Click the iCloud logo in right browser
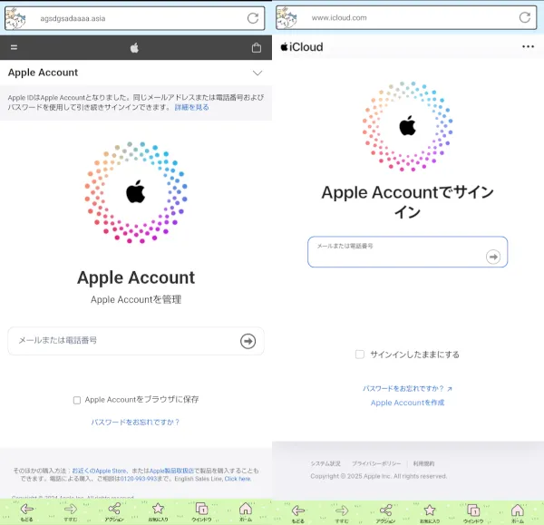The height and width of the screenshot is (525, 544). (302, 47)
